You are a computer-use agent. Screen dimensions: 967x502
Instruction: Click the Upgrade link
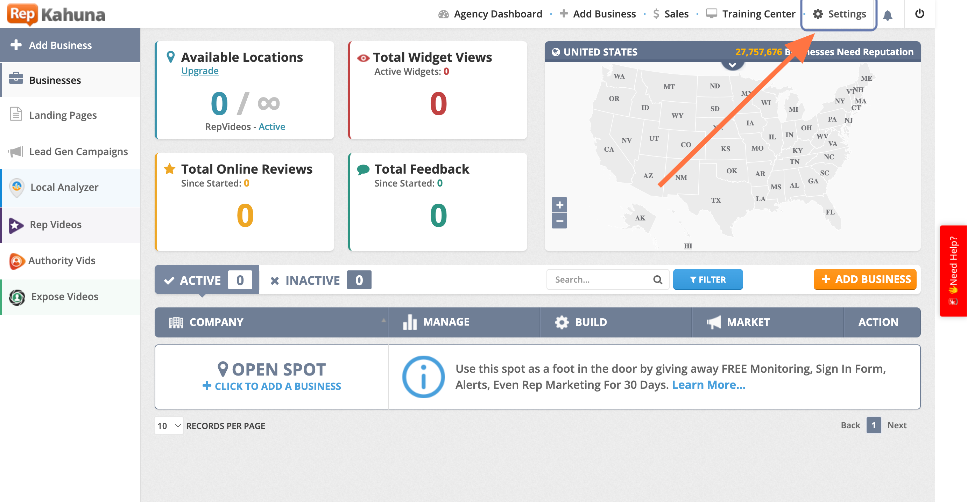pos(200,71)
